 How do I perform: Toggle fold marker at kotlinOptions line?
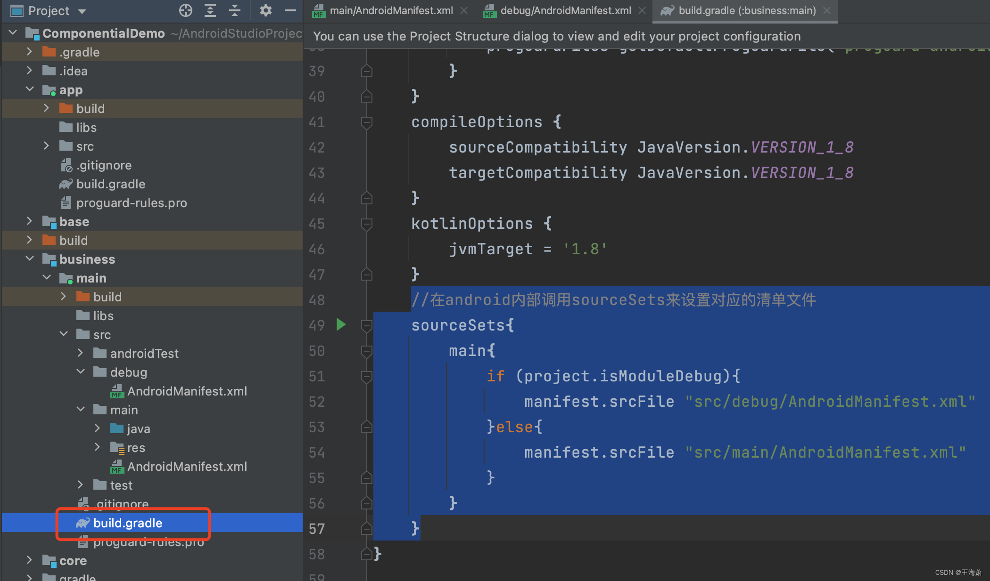pos(366,224)
